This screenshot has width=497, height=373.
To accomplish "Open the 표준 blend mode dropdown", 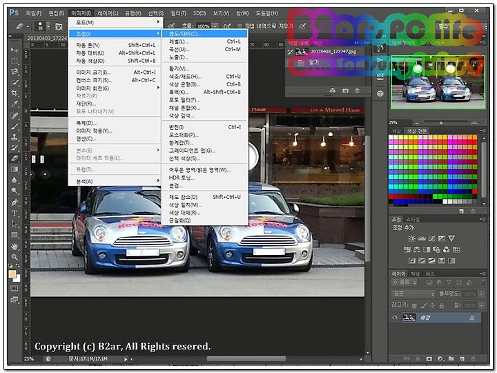I will (x=413, y=294).
